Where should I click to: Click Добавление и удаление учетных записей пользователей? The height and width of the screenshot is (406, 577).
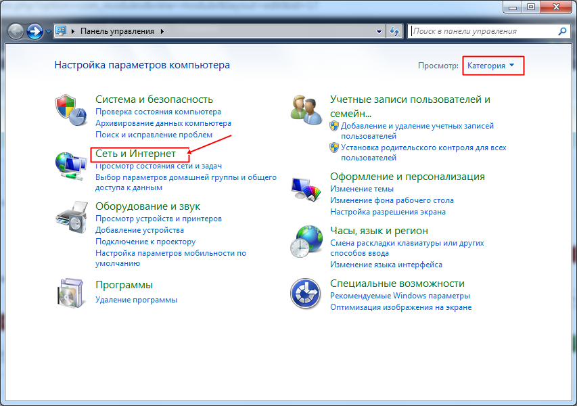tap(417, 131)
